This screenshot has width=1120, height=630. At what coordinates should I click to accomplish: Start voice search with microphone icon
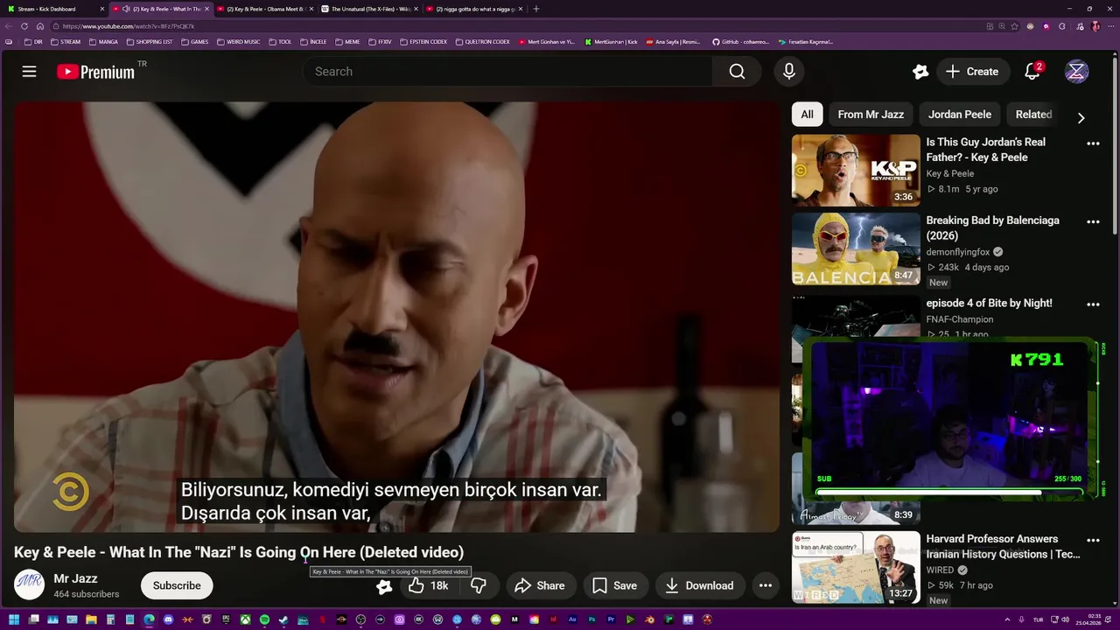789,72
